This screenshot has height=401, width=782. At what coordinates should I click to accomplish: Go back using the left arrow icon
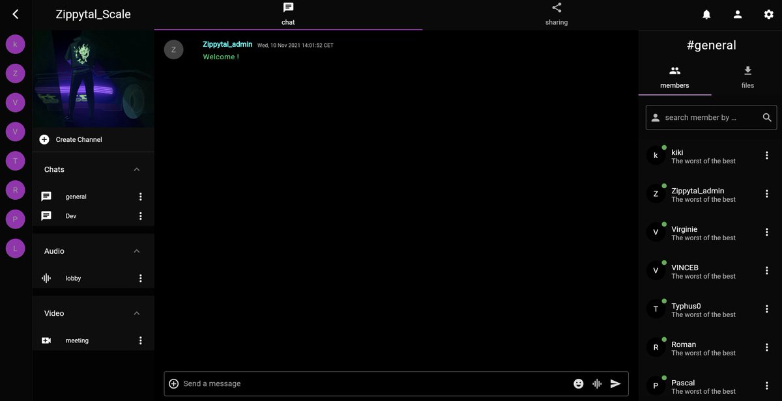[x=16, y=14]
